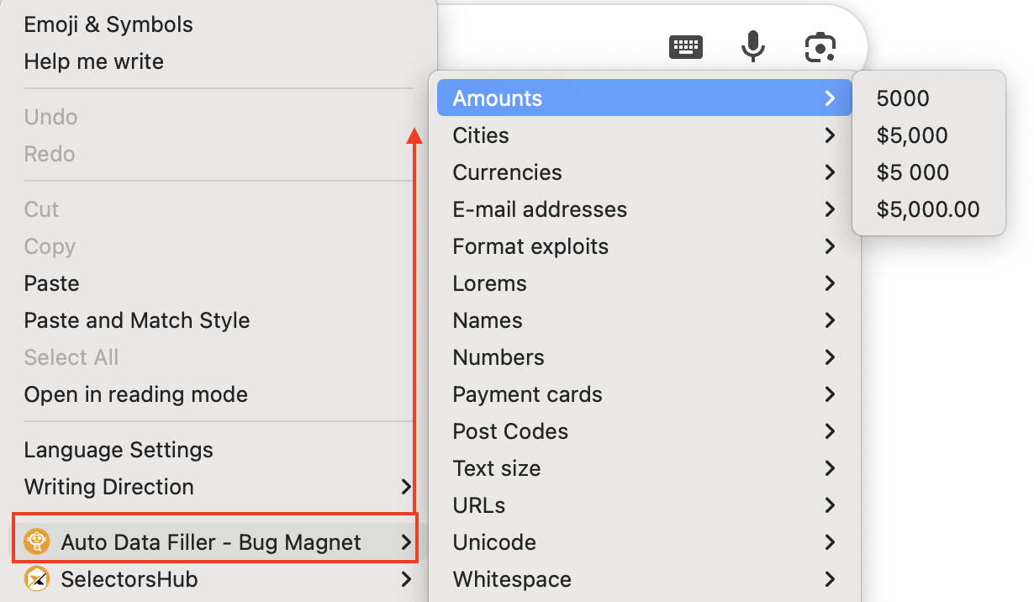Open Emoji & Symbols picker
This screenshot has height=602, width=1034.
click(x=108, y=24)
